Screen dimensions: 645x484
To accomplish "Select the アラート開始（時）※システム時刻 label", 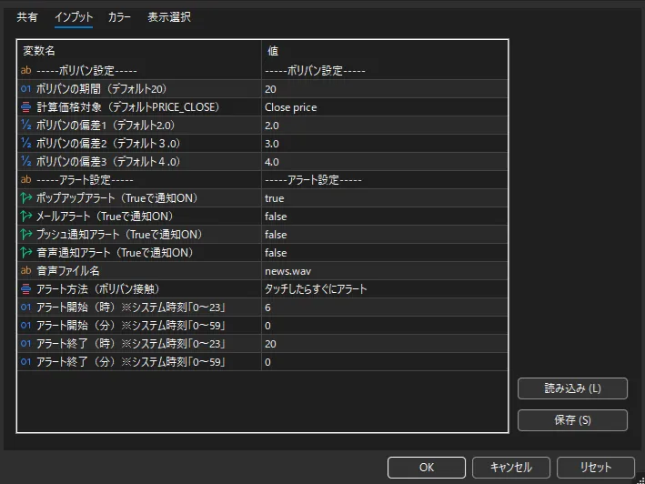I will [131, 308].
